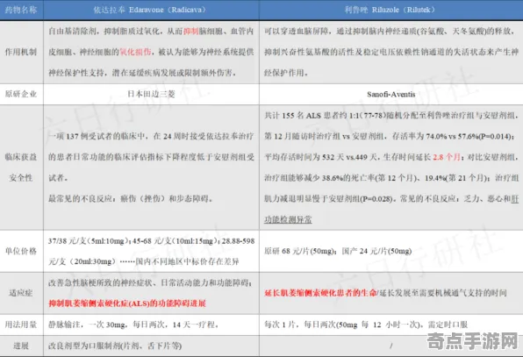Click the text 每次1片,每日两次
The height and width of the screenshot is (357, 523).
coord(299,325)
